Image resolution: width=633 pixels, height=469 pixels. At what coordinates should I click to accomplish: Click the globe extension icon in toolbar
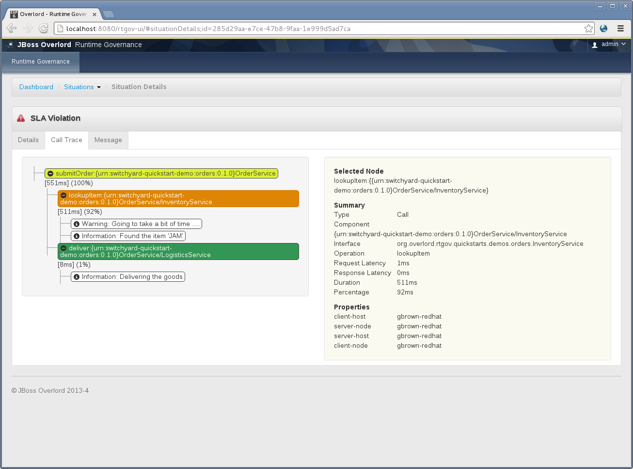[603, 29]
